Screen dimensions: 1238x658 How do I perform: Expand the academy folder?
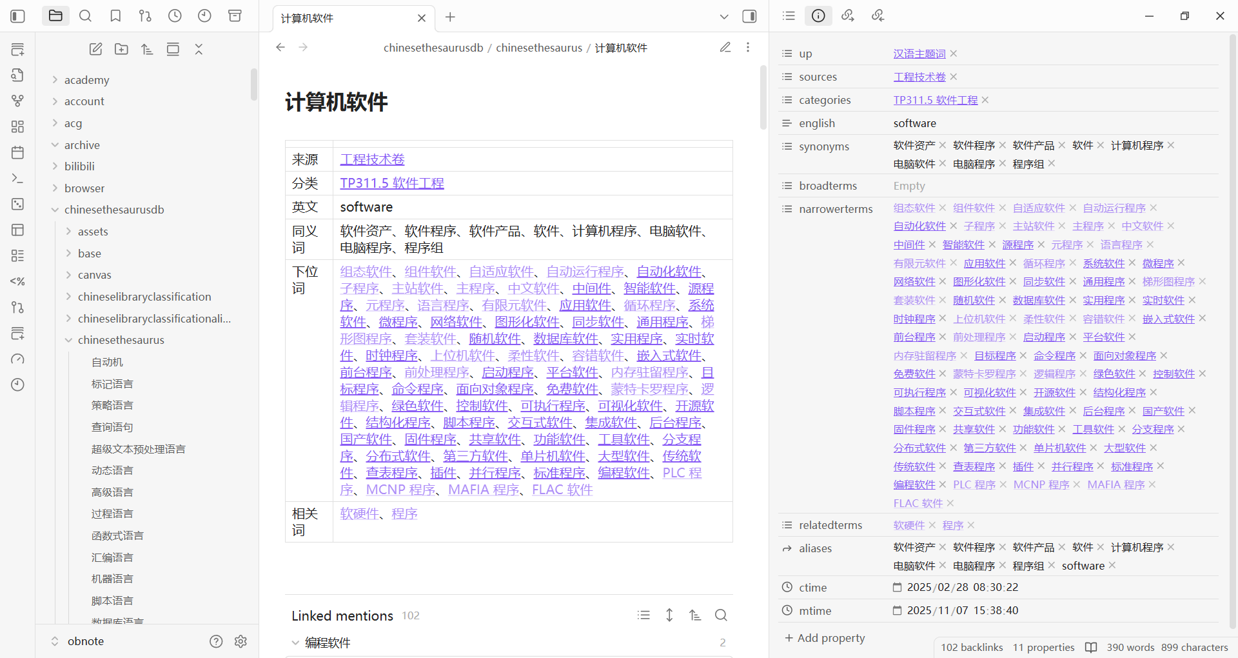(x=86, y=80)
